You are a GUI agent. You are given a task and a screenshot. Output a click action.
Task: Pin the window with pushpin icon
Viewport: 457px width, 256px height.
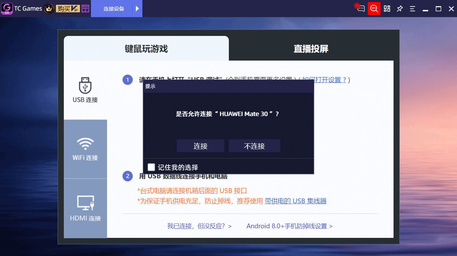[400, 9]
